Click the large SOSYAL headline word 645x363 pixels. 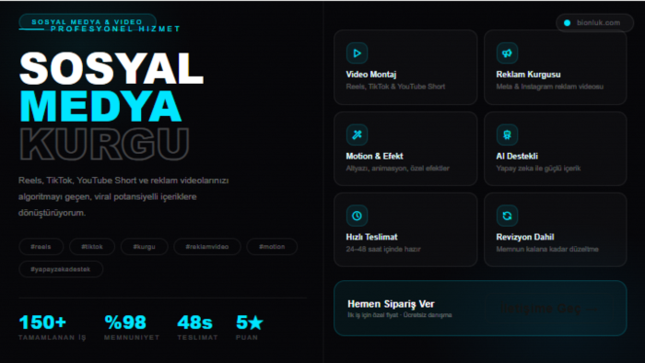(111, 68)
